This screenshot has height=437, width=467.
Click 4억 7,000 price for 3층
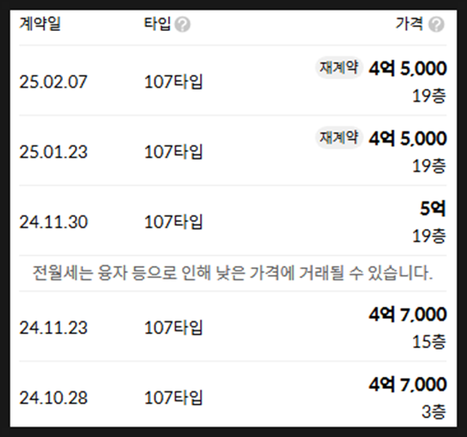407,384
